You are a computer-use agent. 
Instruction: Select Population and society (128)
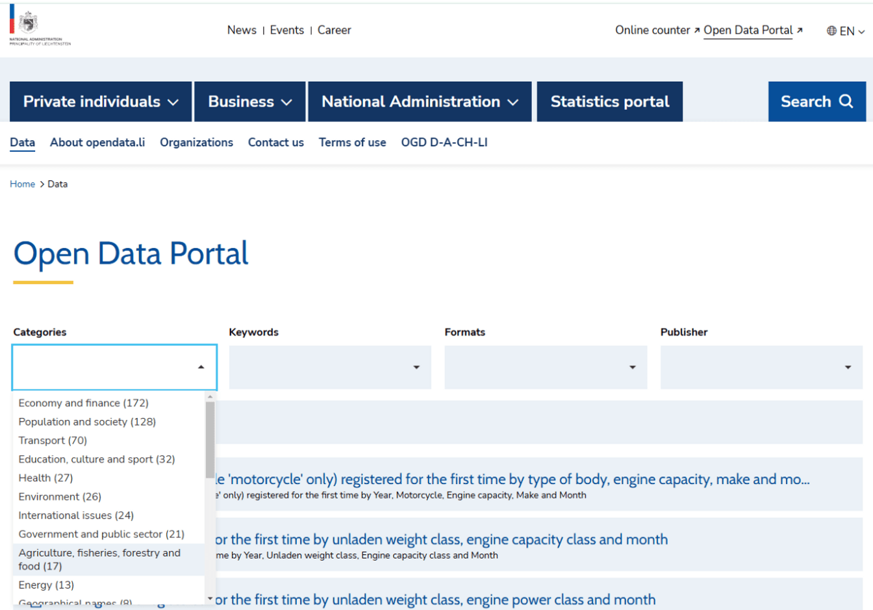point(108,422)
